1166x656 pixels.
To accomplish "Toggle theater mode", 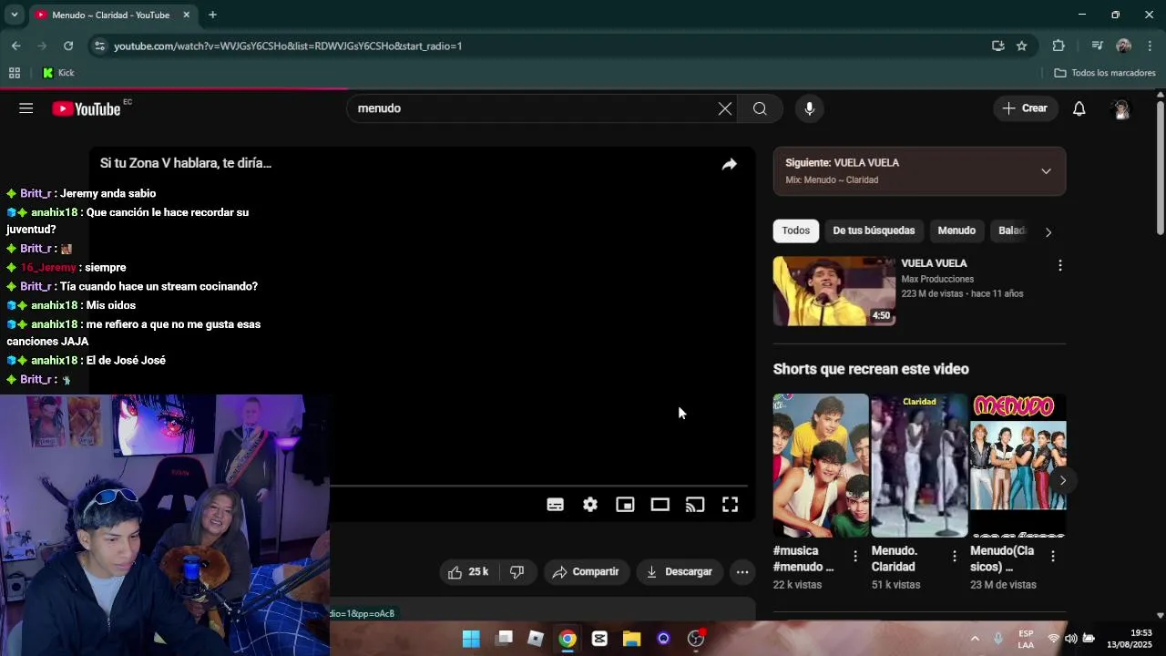I will point(660,505).
